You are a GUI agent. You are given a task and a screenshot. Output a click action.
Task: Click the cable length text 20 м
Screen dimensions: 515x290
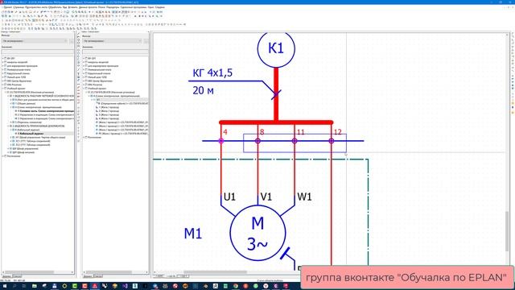tap(203, 90)
